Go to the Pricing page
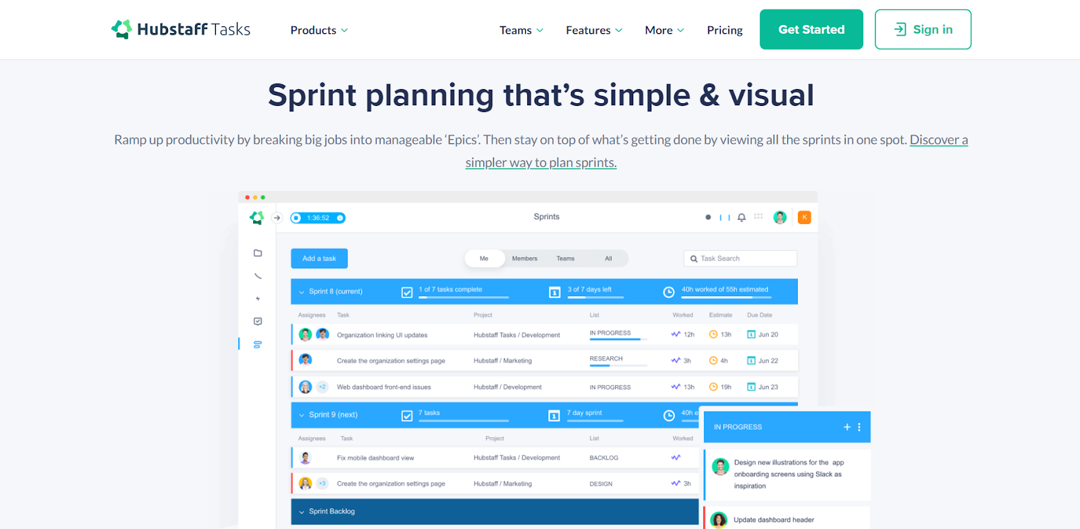The height and width of the screenshot is (529, 1080). tap(724, 30)
